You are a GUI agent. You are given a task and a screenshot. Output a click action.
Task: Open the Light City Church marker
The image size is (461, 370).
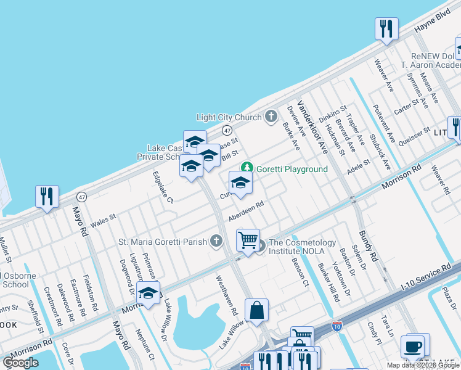click(x=271, y=117)
